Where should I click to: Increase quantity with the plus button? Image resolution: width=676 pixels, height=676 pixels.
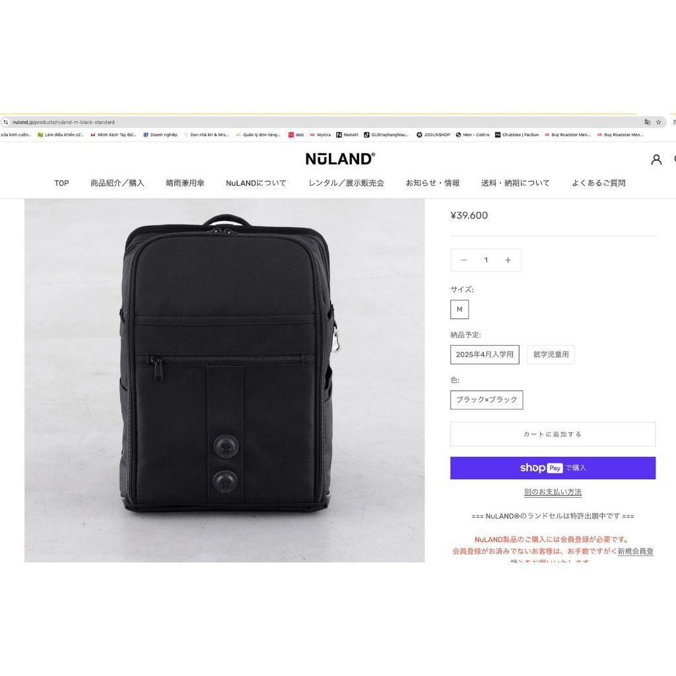pyautogui.click(x=508, y=260)
